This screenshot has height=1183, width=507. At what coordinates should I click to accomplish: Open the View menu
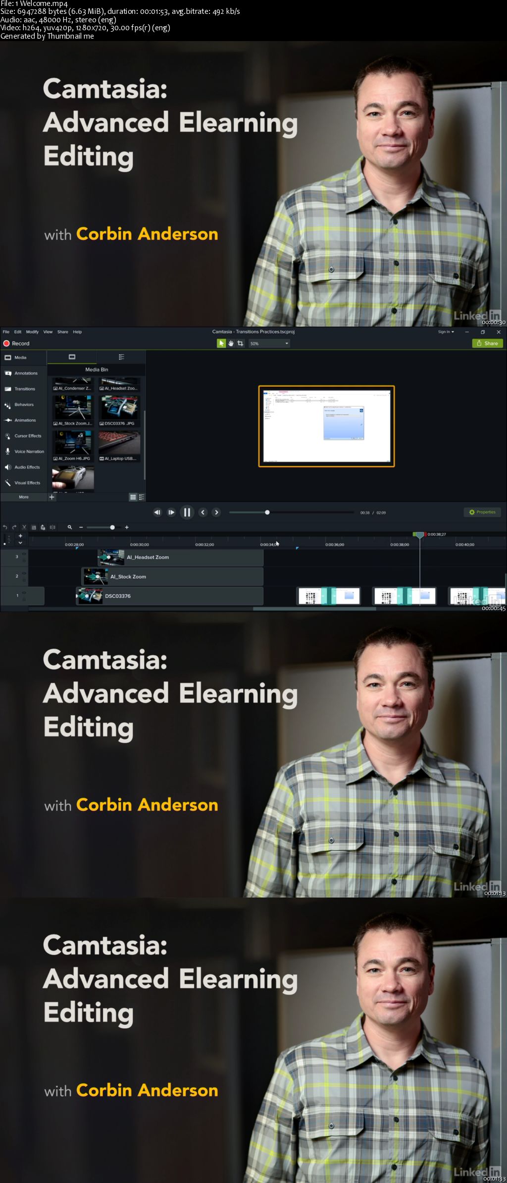tap(48, 332)
